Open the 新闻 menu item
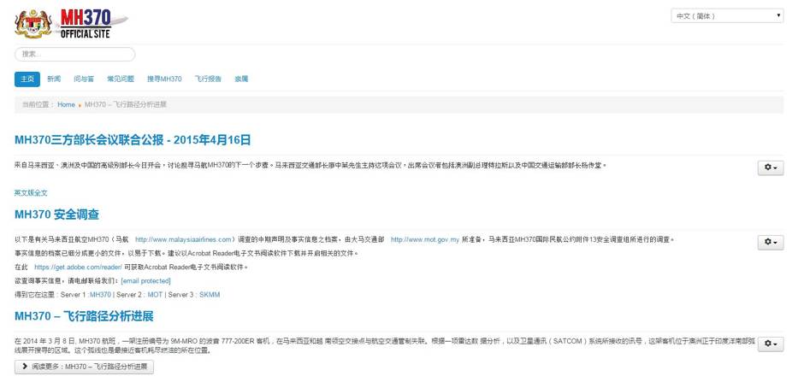The height and width of the screenshot is (382, 804). pyautogui.click(x=54, y=79)
